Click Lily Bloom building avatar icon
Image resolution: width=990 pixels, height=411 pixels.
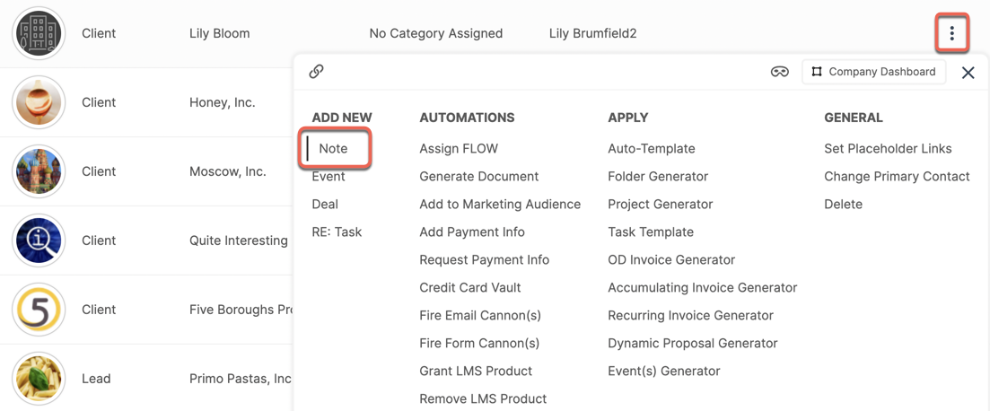(39, 33)
